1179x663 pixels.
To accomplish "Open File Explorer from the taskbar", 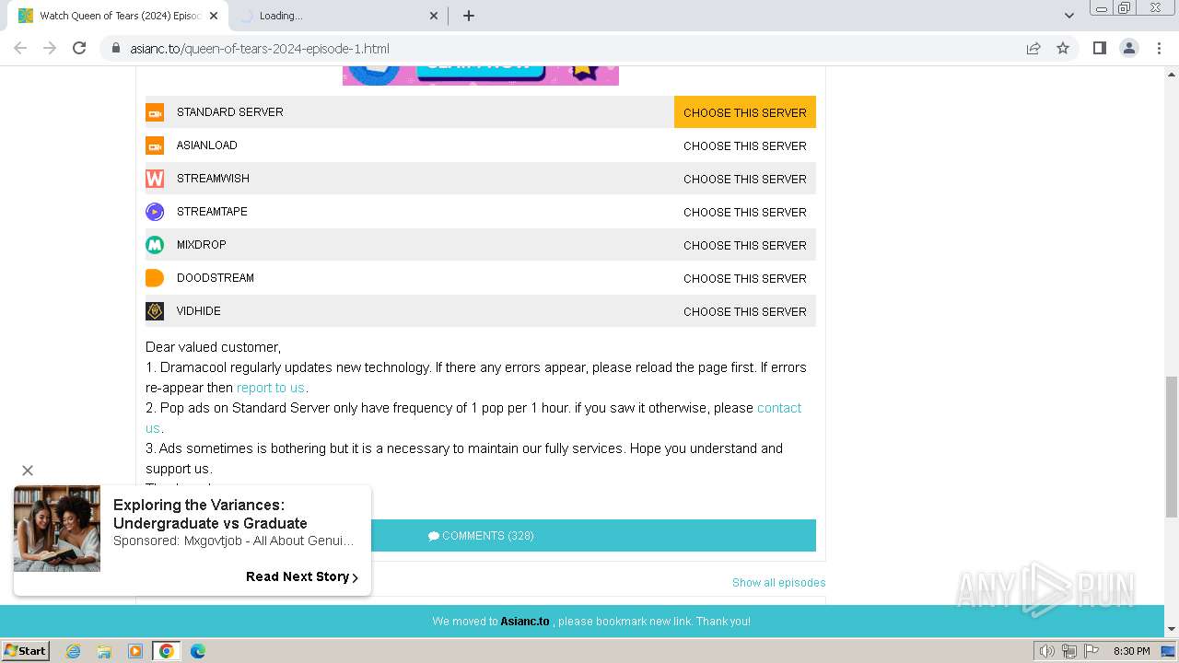I will pyautogui.click(x=104, y=651).
